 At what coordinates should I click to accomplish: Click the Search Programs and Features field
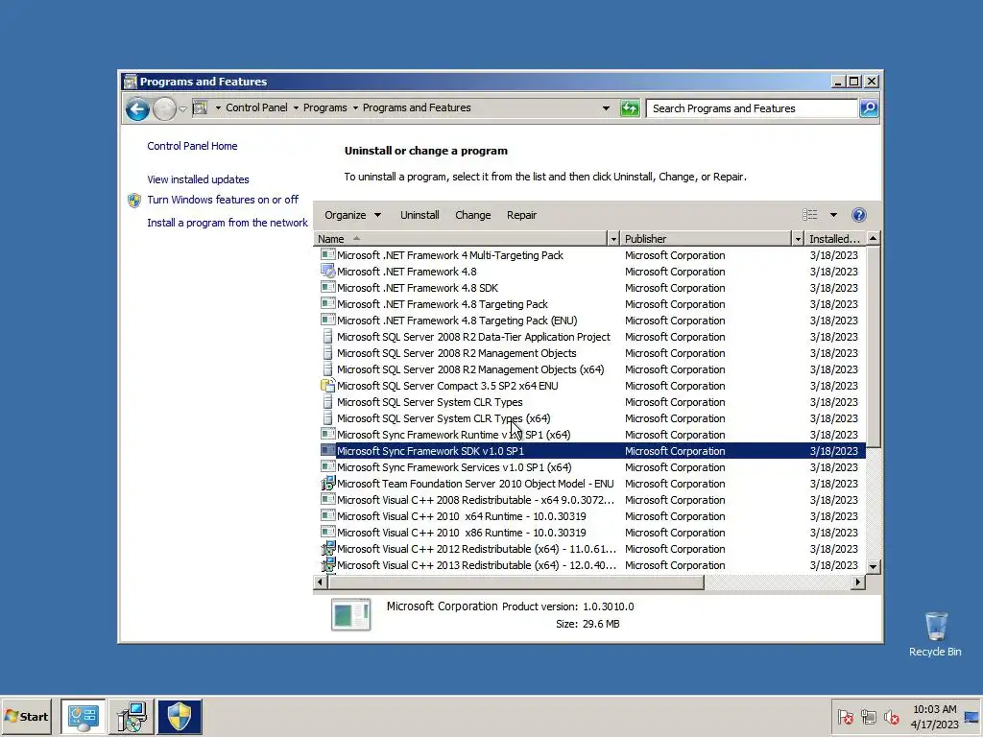[751, 108]
